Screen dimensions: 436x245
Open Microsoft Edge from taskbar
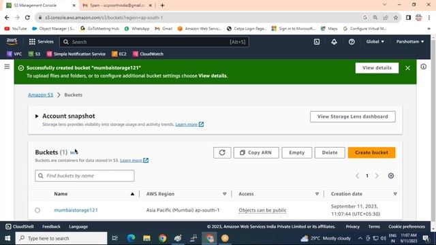tap(131, 238)
